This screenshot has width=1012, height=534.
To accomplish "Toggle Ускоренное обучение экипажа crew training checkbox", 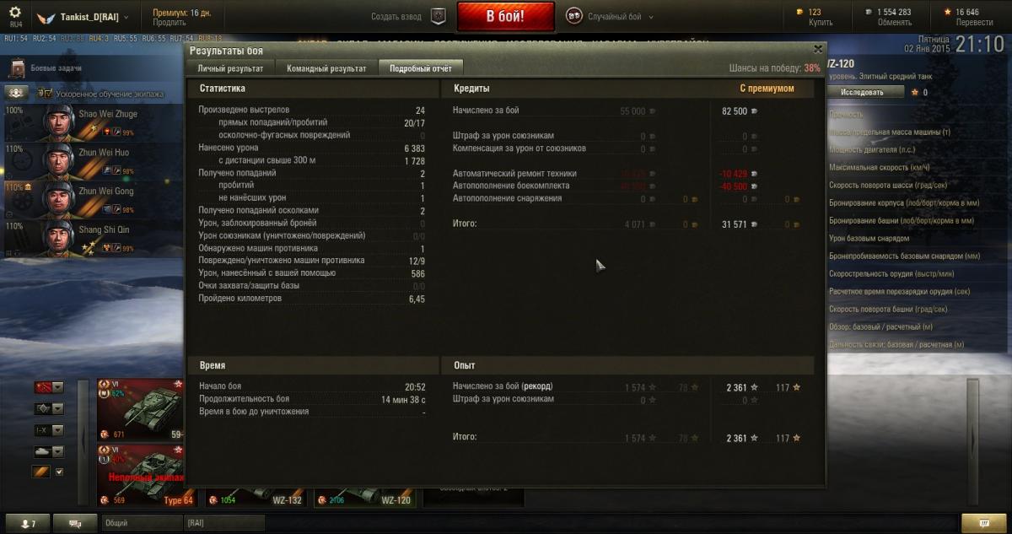I will coord(39,94).
